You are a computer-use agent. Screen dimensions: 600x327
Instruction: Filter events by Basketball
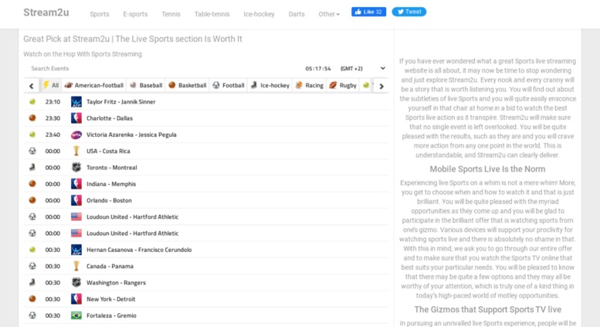point(188,85)
